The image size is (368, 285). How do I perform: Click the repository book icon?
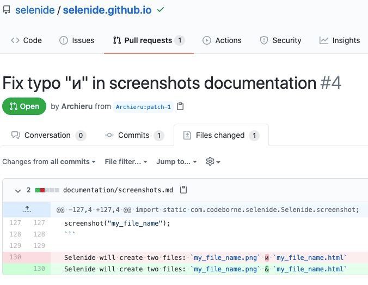7,10
